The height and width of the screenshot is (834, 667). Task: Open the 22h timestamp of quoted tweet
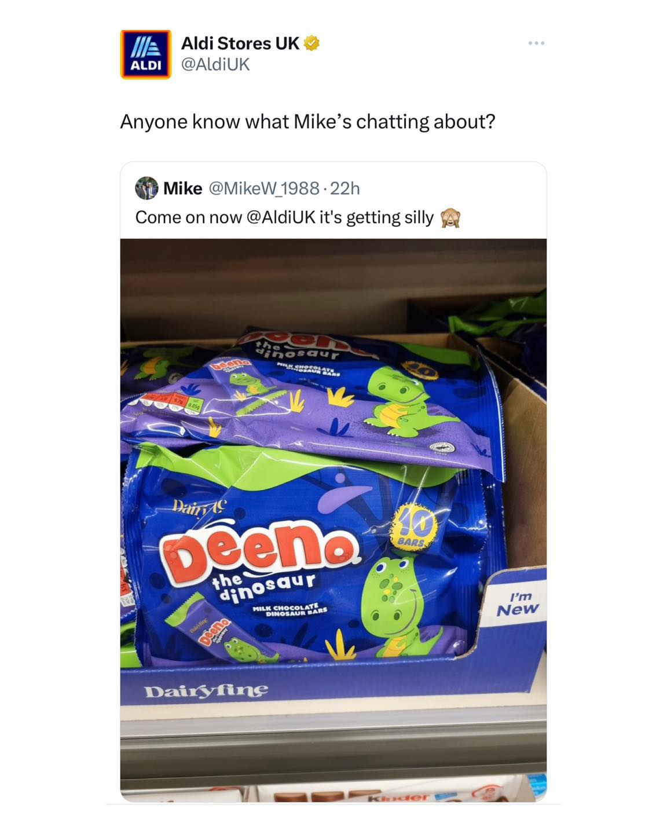[345, 188]
